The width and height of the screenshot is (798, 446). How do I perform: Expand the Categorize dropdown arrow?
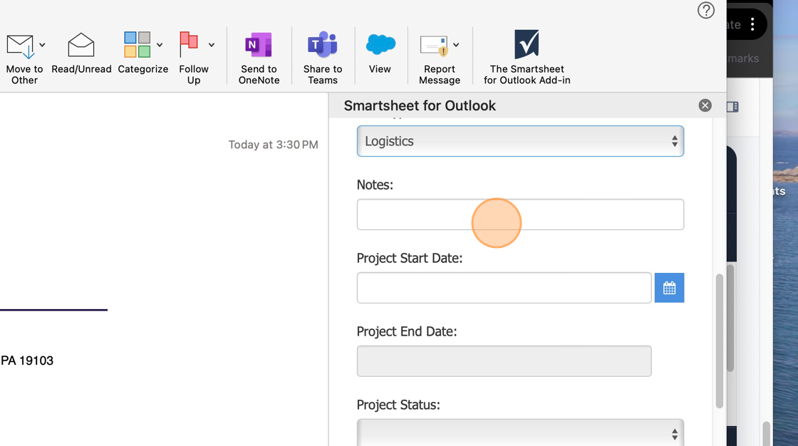click(160, 46)
